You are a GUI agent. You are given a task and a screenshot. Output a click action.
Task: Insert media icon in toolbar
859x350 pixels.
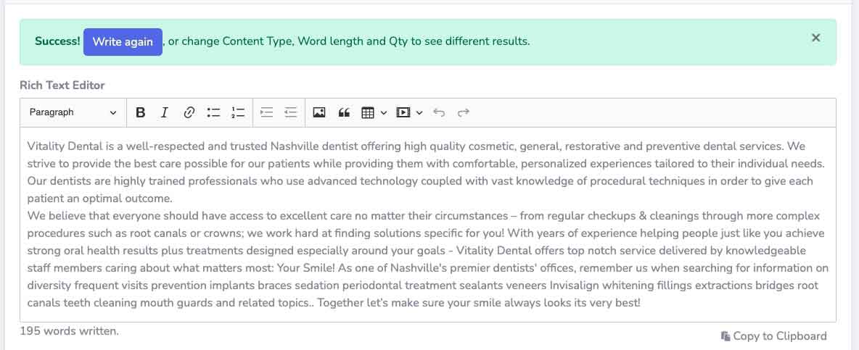403,112
